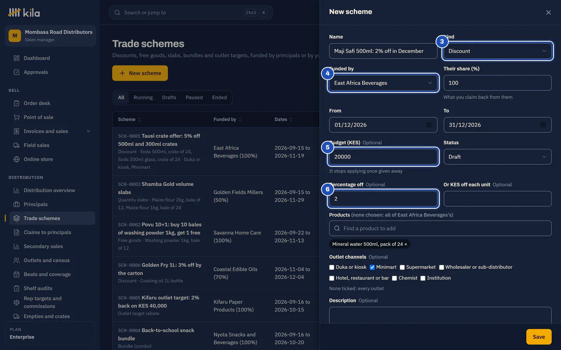561x350 pixels.
Task: Switch to the Running tab
Action: pyautogui.click(x=143, y=98)
